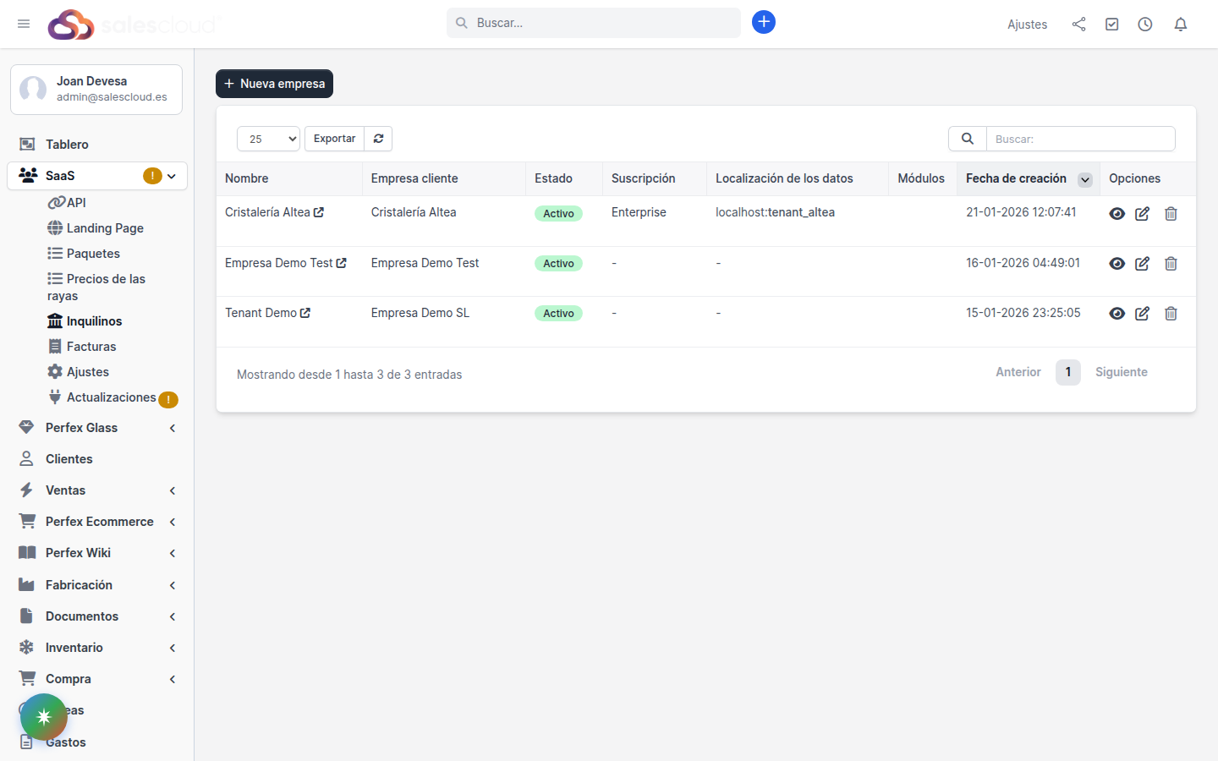Click inside the table Buscar field
The height and width of the screenshot is (761, 1218).
point(1081,139)
